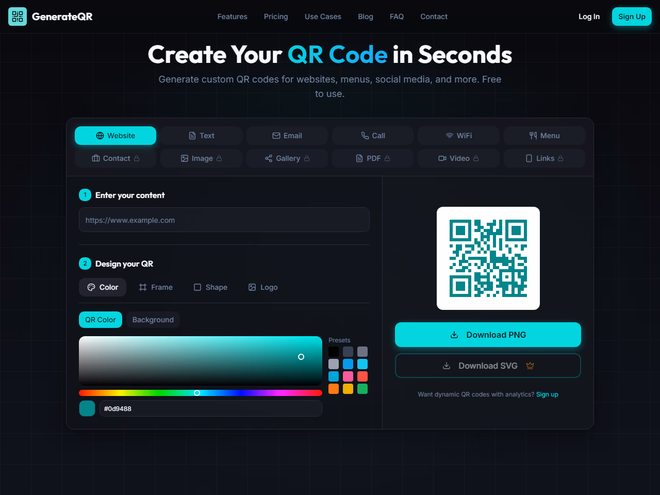
Task: Switch to the Background color toggle
Action: pos(153,320)
